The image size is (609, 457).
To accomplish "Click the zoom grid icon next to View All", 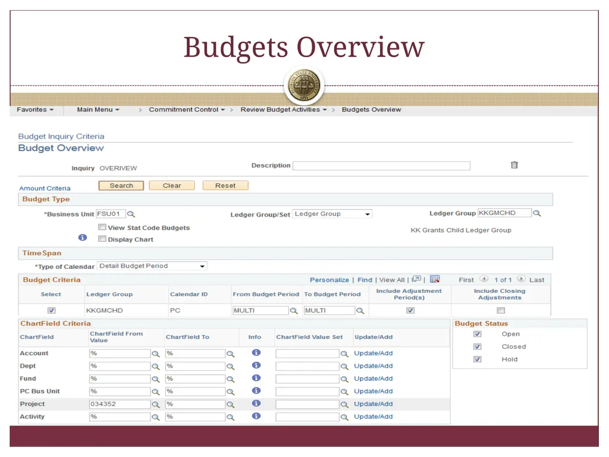I will [x=416, y=279].
